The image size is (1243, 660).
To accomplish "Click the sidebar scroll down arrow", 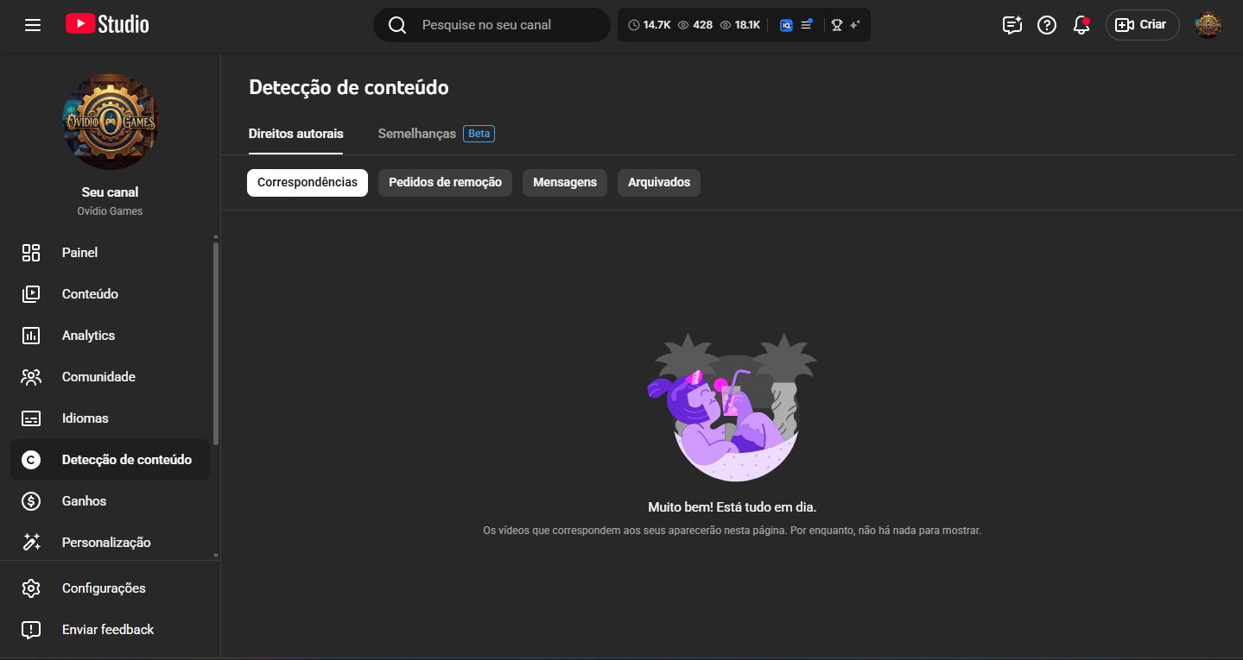I will pos(216,556).
